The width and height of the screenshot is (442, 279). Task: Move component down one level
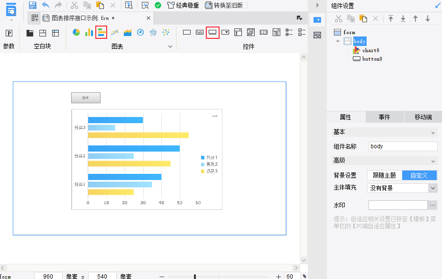(x=428, y=18)
